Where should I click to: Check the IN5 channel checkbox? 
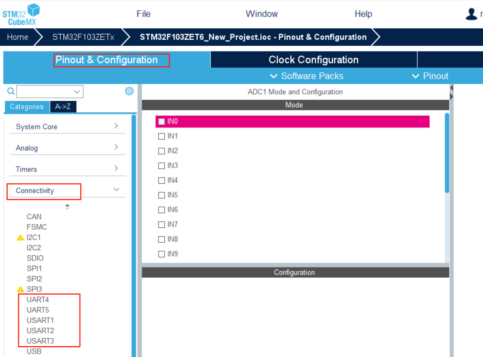(x=161, y=195)
